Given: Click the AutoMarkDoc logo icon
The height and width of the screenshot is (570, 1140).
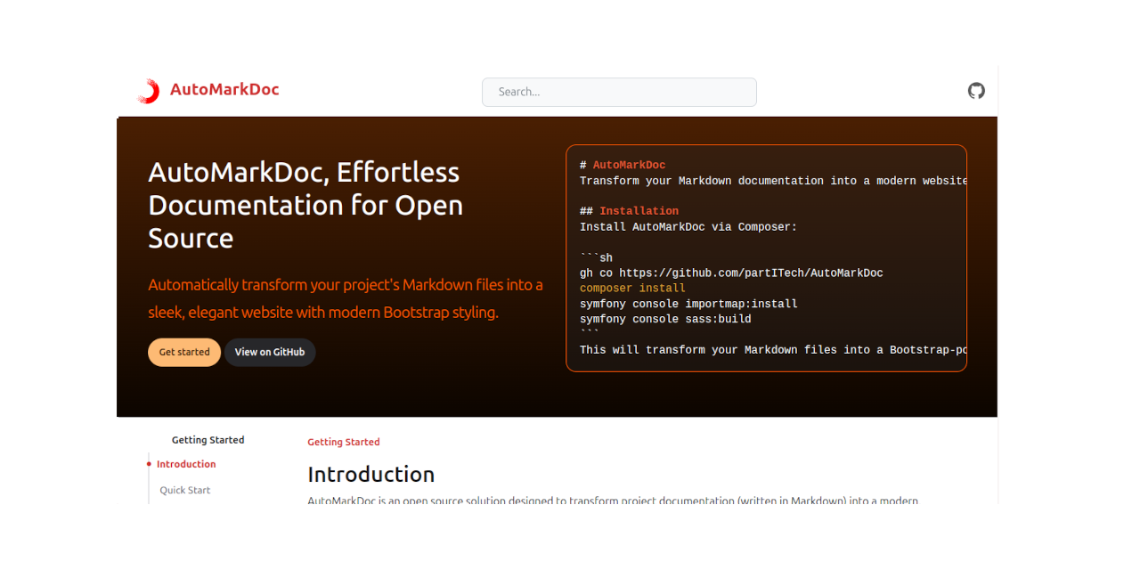Looking at the screenshot, I should (149, 90).
